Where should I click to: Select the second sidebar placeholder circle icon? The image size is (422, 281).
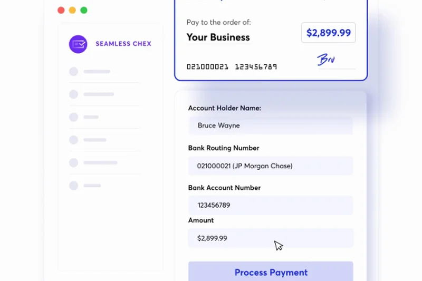click(x=74, y=94)
